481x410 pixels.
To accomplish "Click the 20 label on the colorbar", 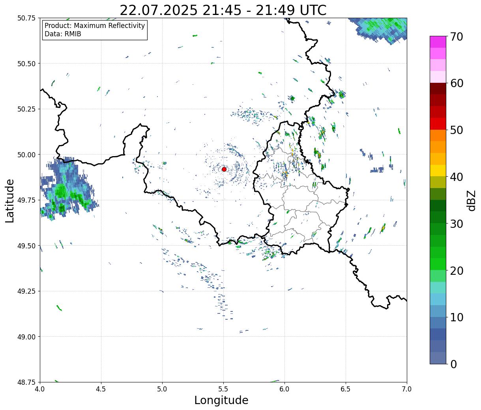I will [x=457, y=271].
